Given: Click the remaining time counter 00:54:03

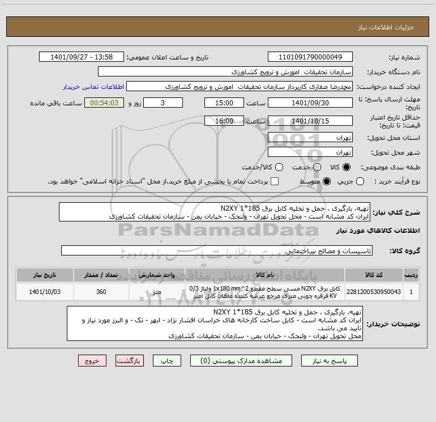Looking at the screenshot, I should click(x=104, y=103).
